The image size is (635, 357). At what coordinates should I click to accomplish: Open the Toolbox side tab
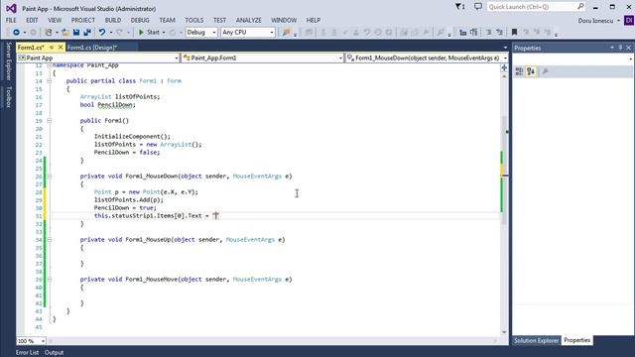pos(8,97)
